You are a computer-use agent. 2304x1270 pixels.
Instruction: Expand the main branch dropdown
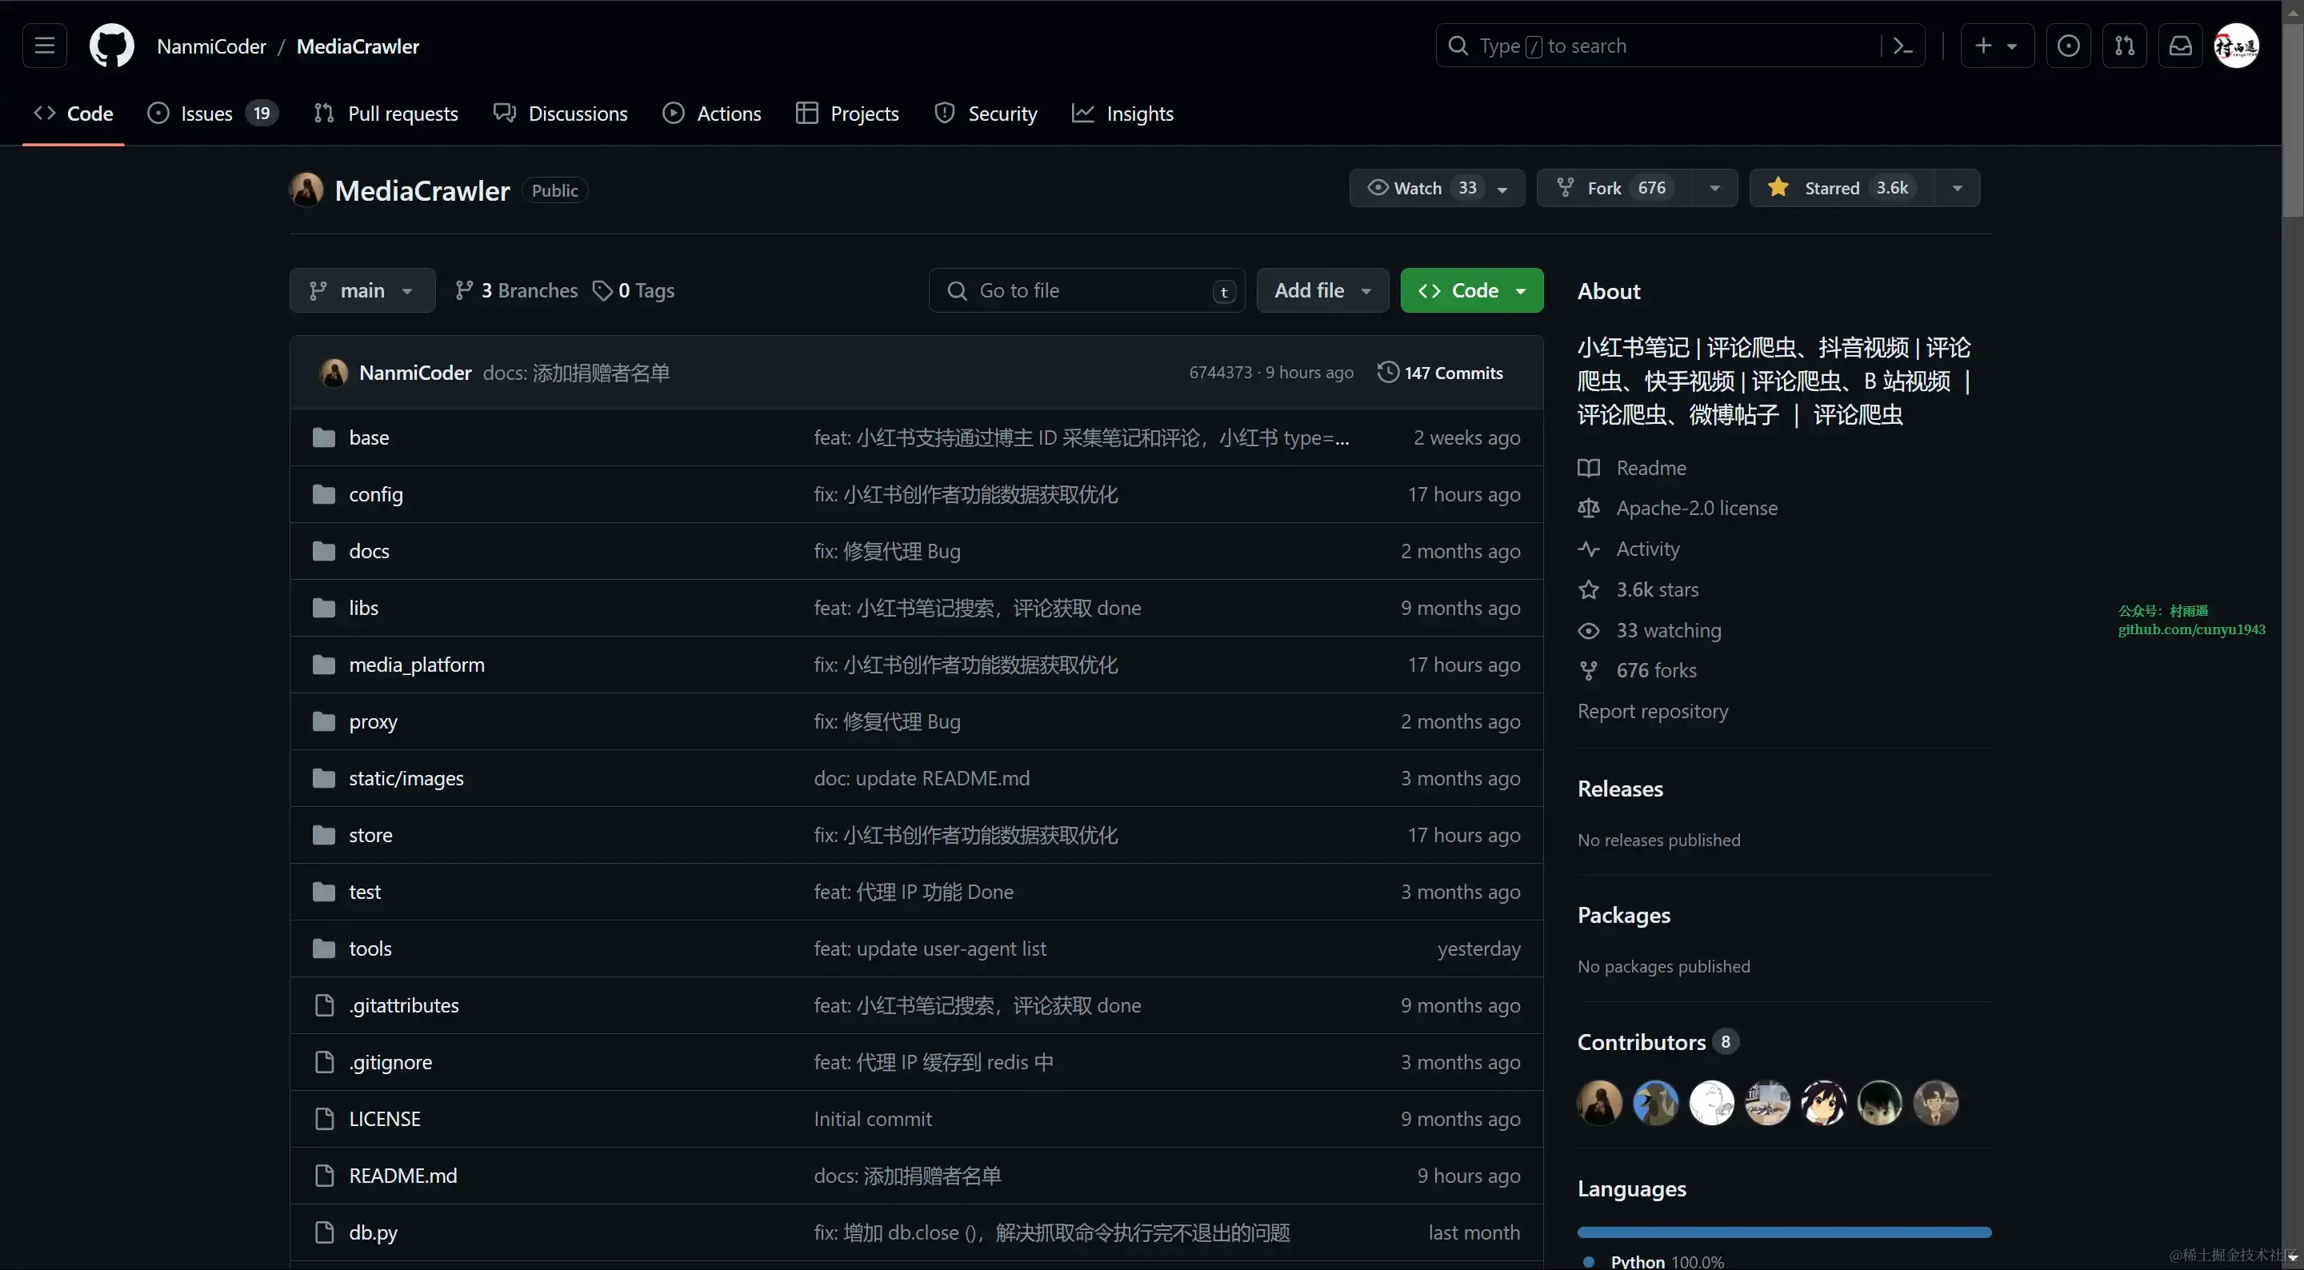(x=362, y=290)
